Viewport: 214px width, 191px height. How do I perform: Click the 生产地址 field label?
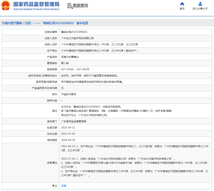(52, 51)
